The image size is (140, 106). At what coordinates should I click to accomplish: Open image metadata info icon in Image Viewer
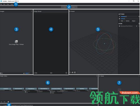coord(66,73)
